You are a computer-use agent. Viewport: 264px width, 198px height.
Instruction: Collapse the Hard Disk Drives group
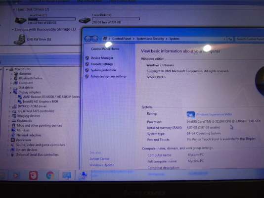click(x=14, y=9)
